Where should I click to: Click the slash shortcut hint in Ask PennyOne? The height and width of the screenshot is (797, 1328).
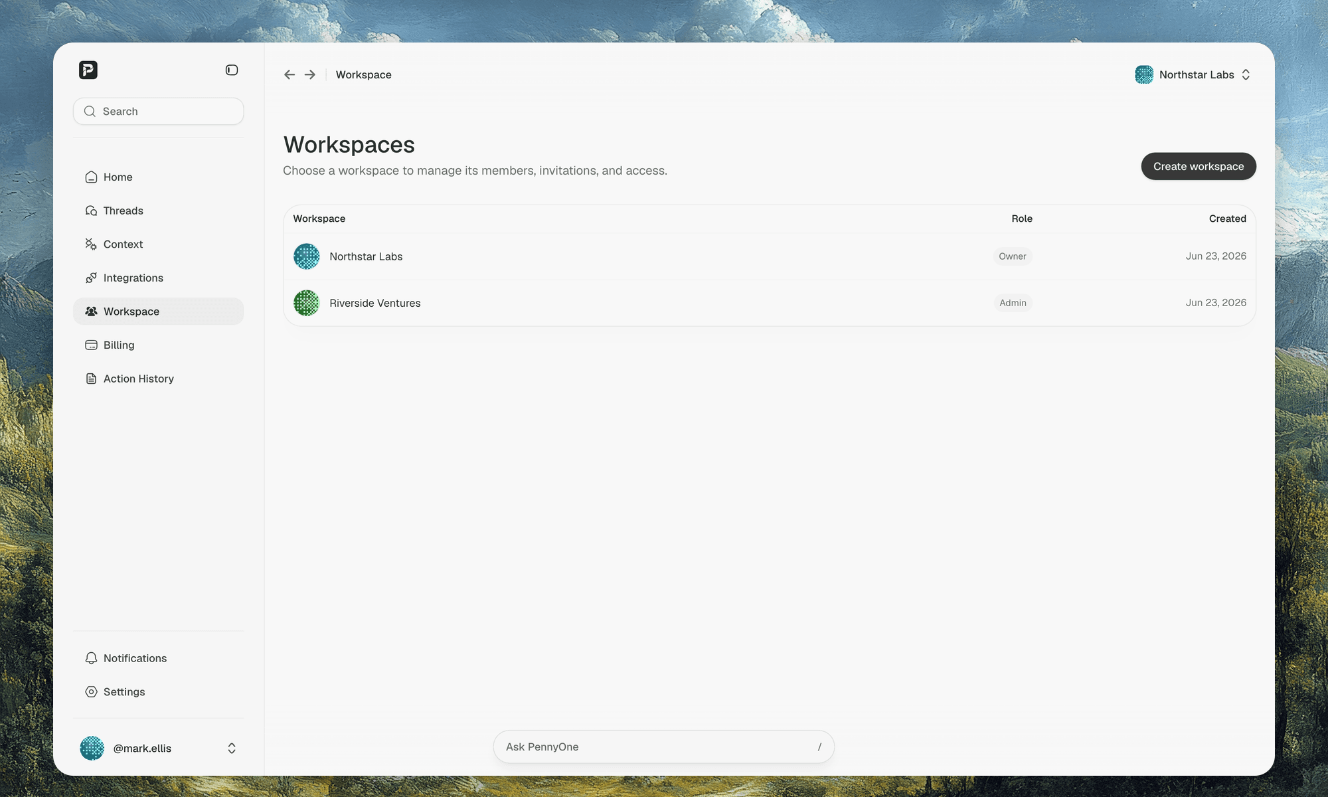click(819, 747)
